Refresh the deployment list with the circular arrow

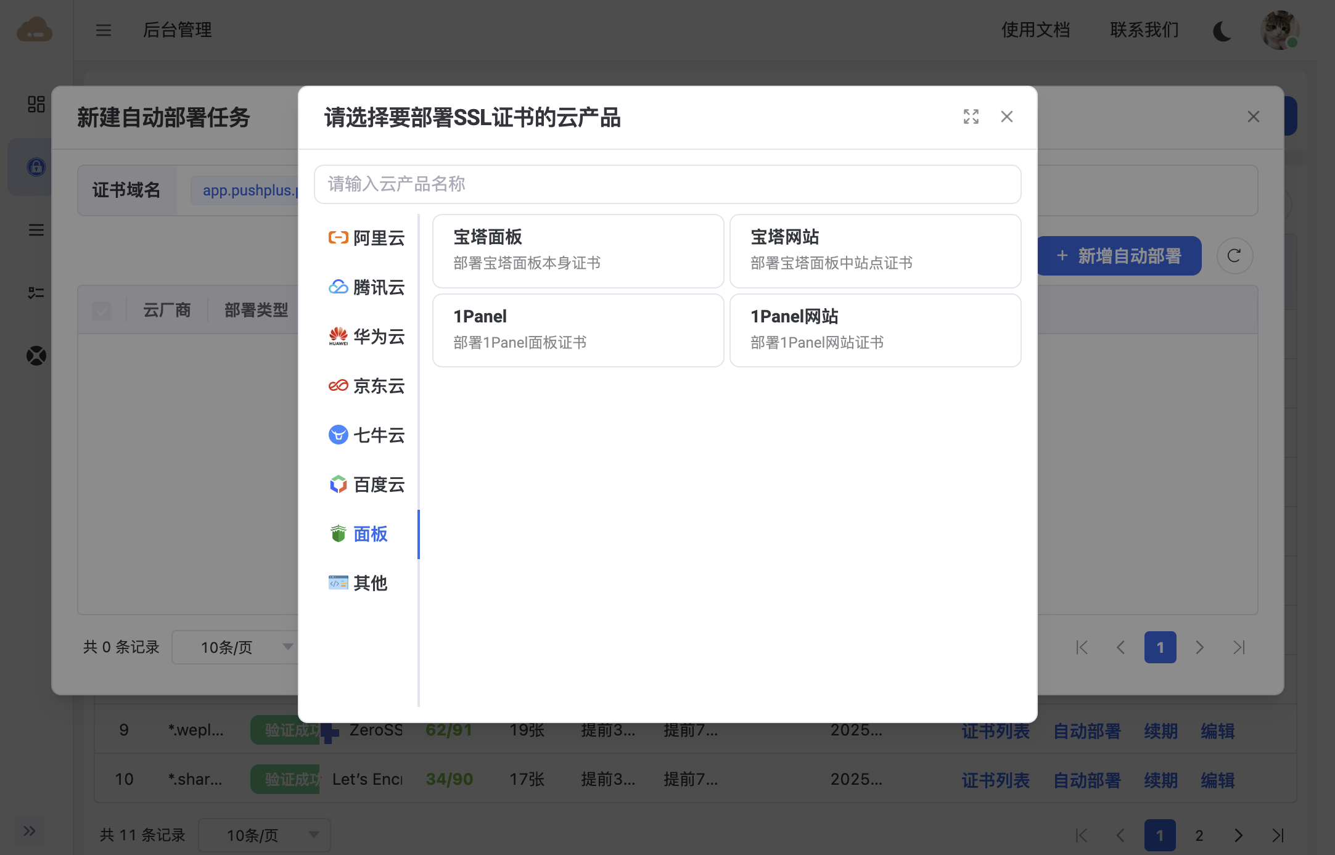[1234, 256]
